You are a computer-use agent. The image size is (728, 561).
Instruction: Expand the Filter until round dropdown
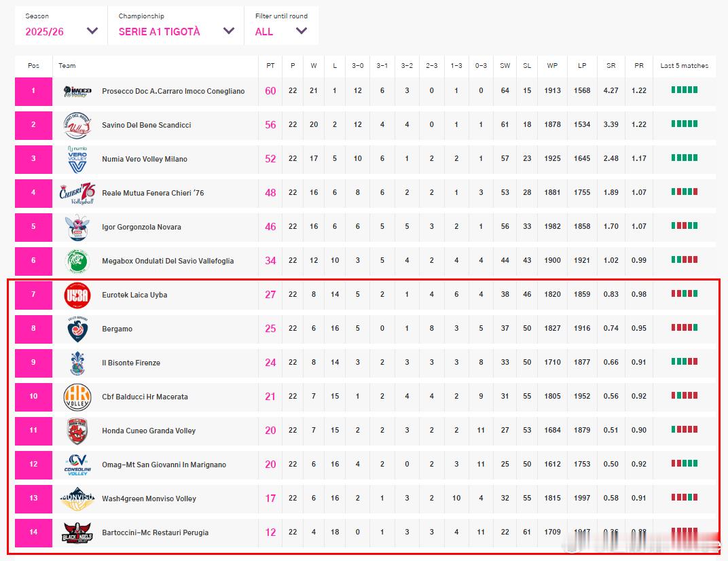(x=281, y=26)
